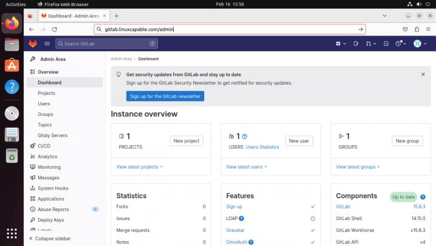Screen dimensions: 436x246
Task: Collapse the sidebar
Action: click(x=52, y=239)
